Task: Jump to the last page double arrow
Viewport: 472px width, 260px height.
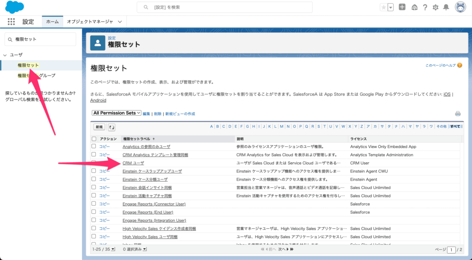Action: 292,249
